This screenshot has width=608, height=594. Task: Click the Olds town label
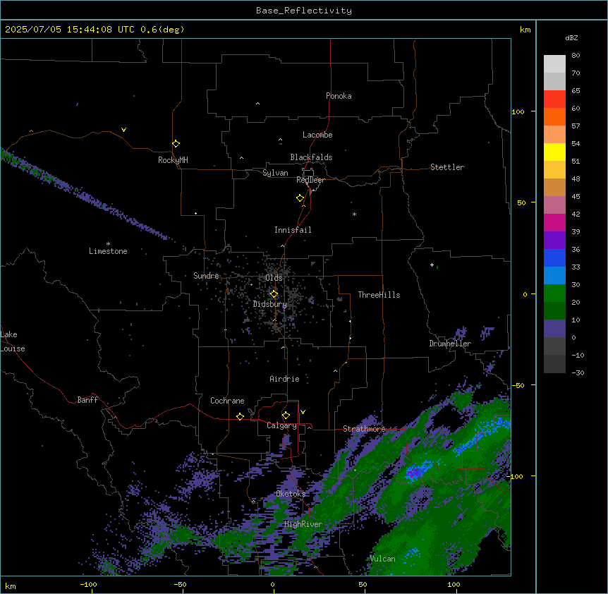(274, 278)
